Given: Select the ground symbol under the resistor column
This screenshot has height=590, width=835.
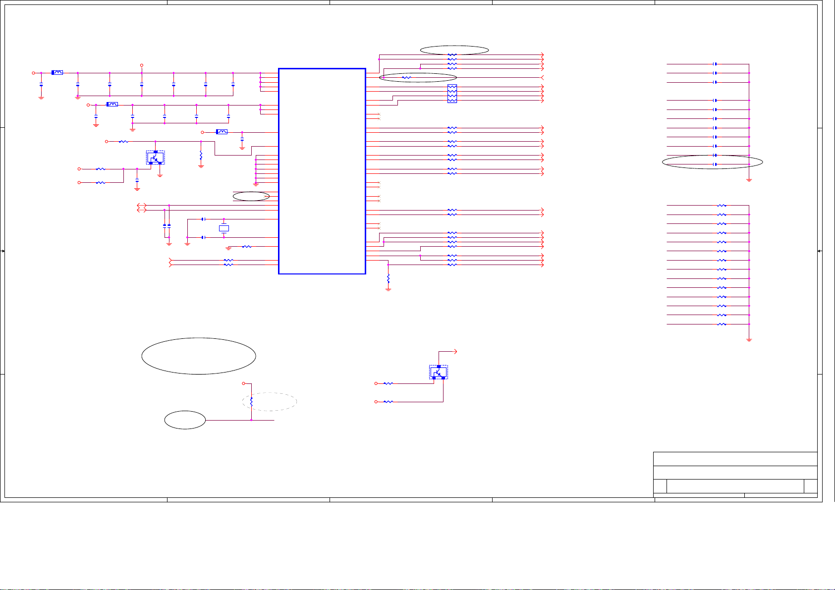Looking at the screenshot, I should (x=749, y=340).
